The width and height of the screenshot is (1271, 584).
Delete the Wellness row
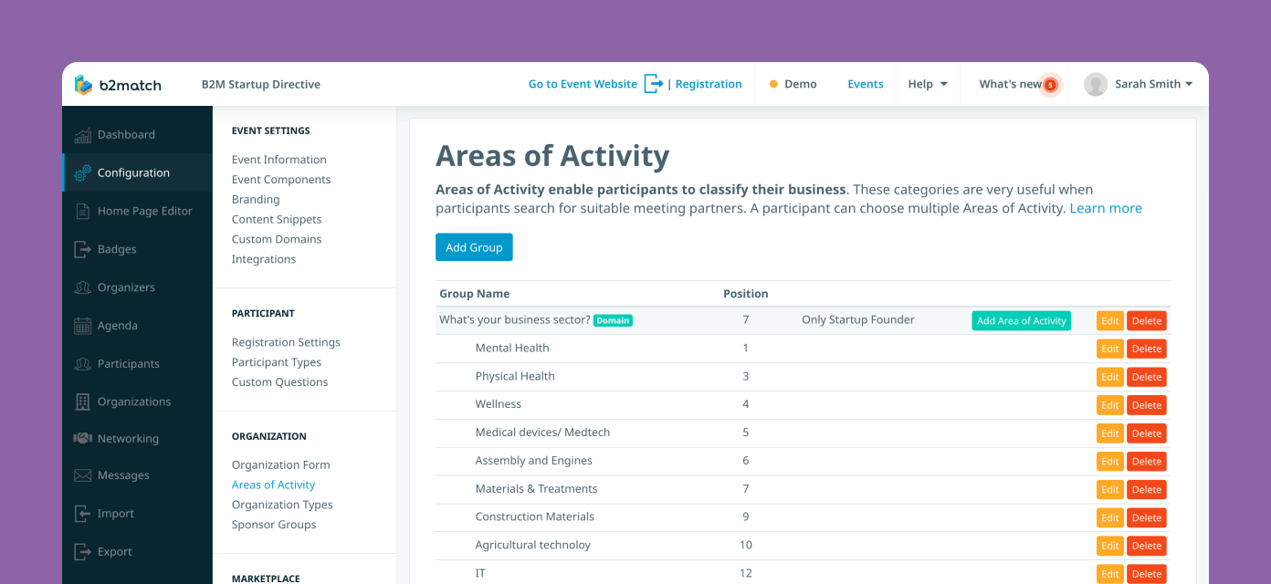point(1147,405)
